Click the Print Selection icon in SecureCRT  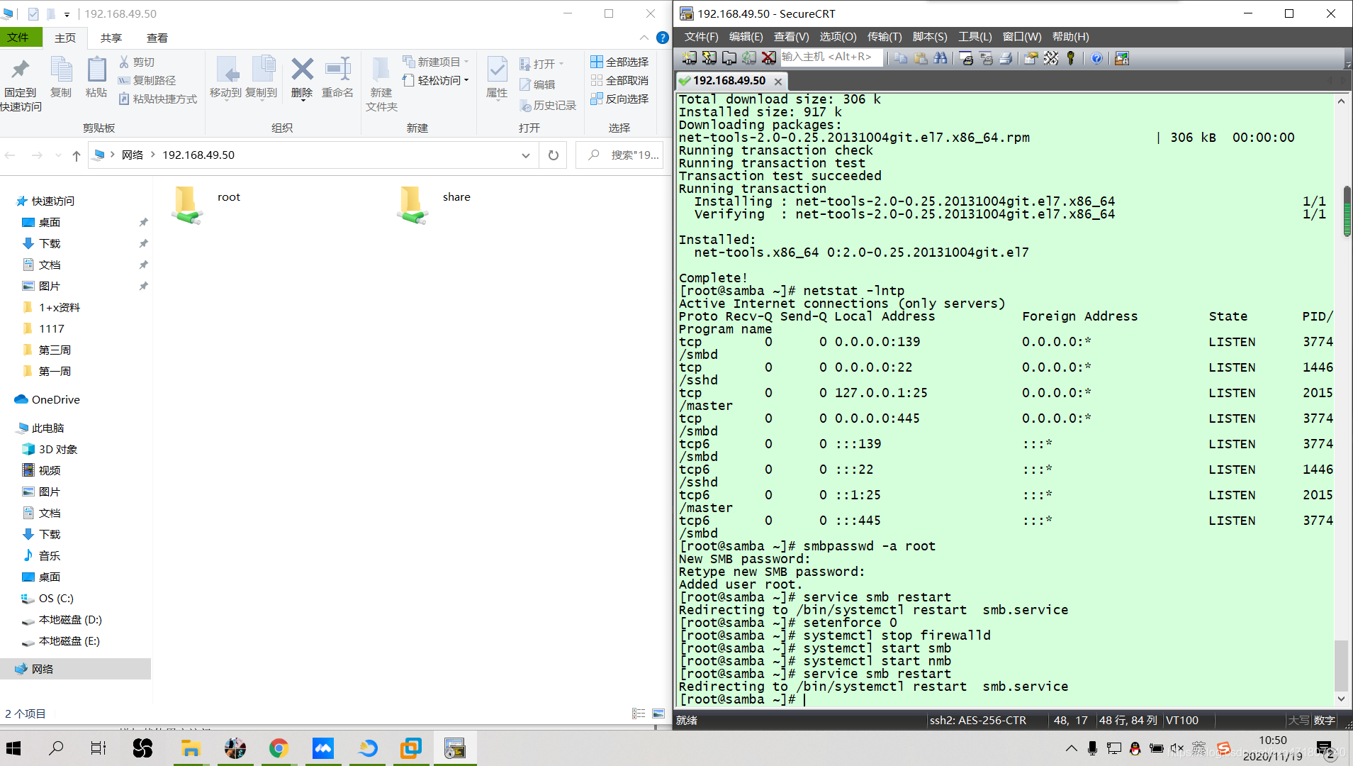coord(986,58)
